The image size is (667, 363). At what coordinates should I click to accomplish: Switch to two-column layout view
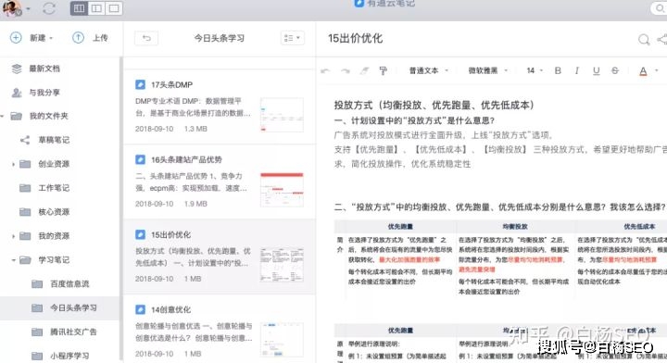(x=96, y=8)
